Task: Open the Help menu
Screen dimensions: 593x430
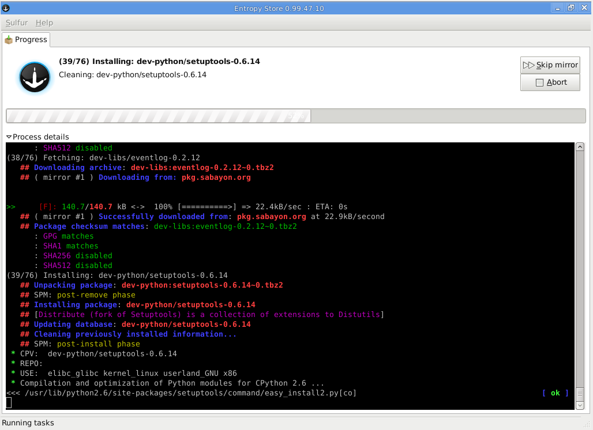Action: coord(44,22)
